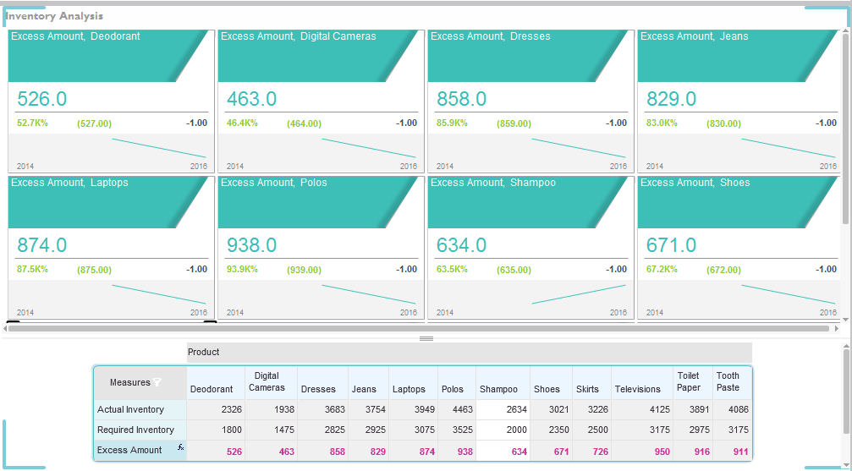
Task: Click the horizontal scrollbar's left arrow
Action: (5, 328)
